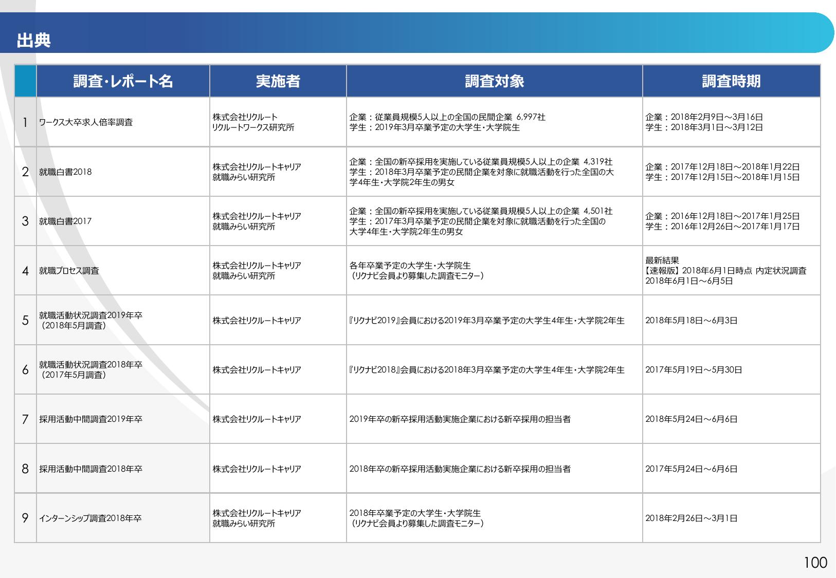This screenshot has height=578, width=836.
Task: Click row number 1 cell
Action: coord(25,122)
